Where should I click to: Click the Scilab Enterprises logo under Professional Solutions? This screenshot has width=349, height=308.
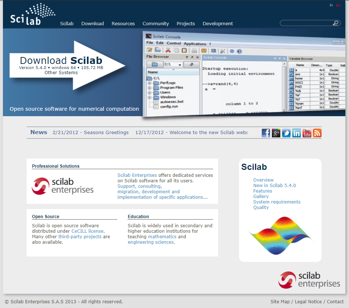point(62,186)
